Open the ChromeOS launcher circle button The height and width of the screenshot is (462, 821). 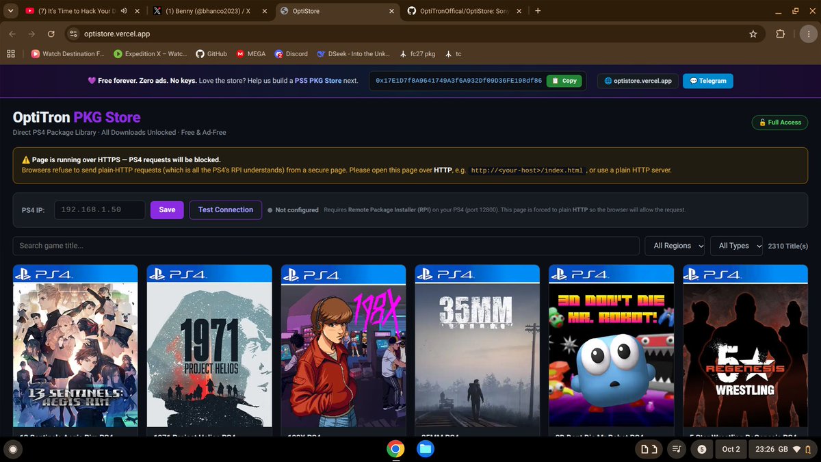point(12,450)
